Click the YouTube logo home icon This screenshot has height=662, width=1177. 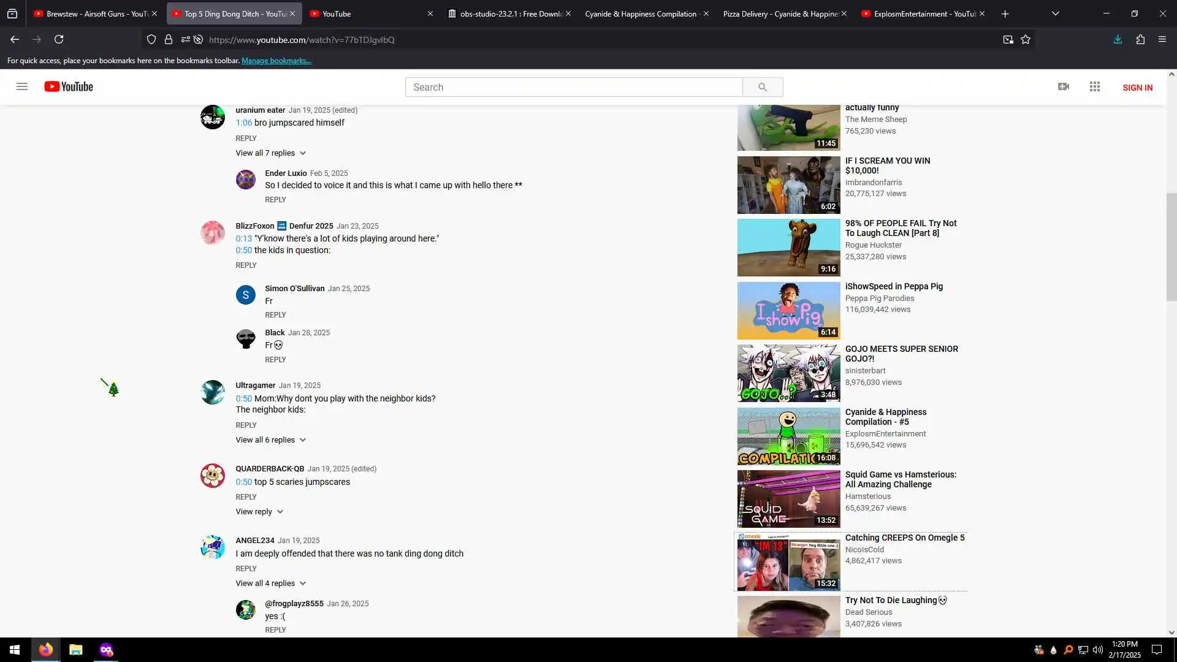69,86
